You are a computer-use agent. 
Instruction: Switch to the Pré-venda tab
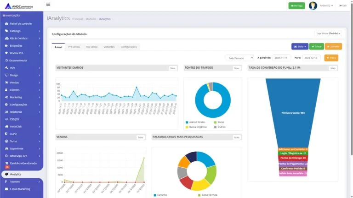[x=74, y=47]
